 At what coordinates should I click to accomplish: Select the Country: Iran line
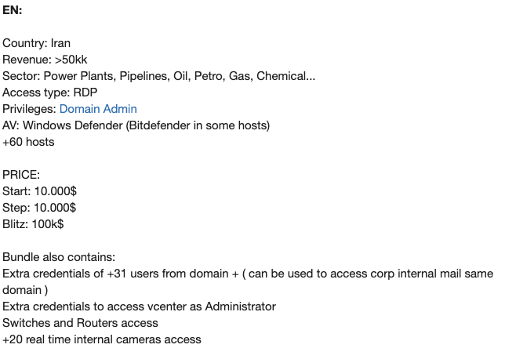(36, 43)
